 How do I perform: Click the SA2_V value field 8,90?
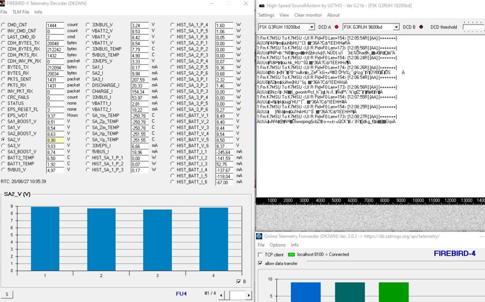pos(55,140)
